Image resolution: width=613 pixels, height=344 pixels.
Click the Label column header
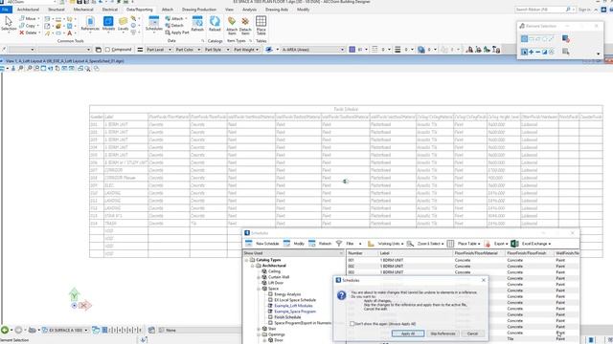[415, 253]
